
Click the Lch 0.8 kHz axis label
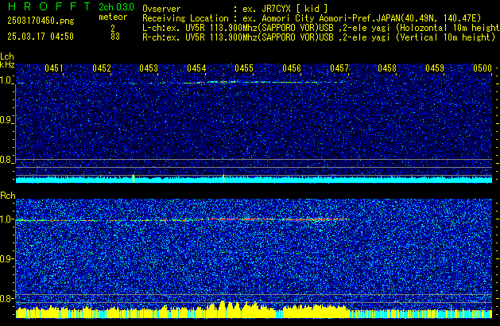(x=6, y=160)
